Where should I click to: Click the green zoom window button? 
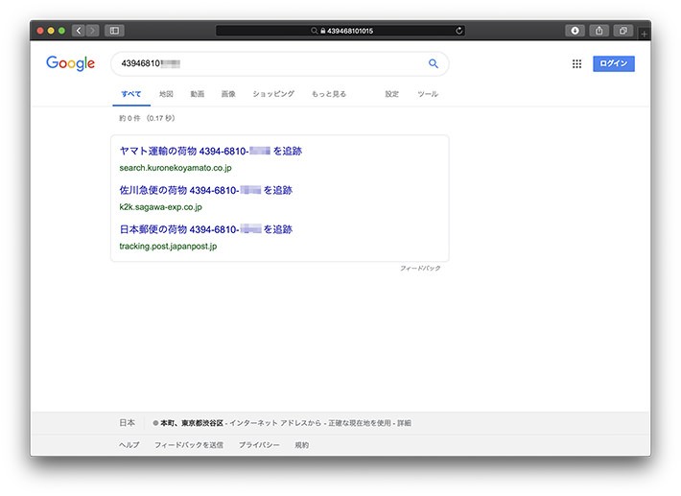61,31
